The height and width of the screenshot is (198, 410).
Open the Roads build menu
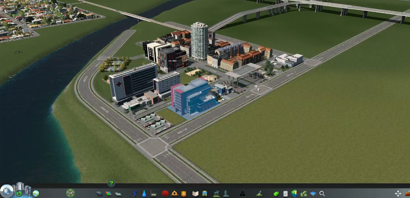[x=99, y=194]
